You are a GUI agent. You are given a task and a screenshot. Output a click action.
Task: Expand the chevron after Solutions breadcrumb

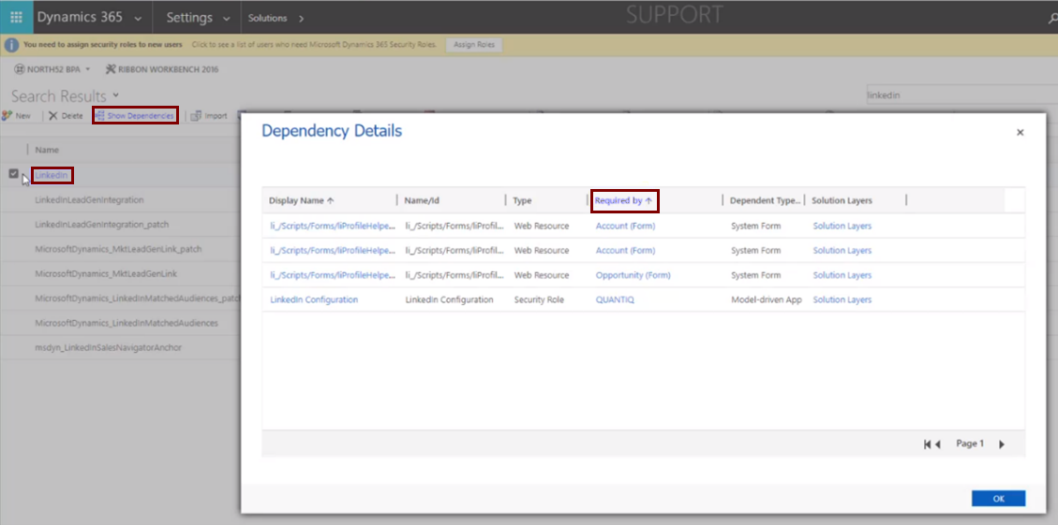pos(301,18)
